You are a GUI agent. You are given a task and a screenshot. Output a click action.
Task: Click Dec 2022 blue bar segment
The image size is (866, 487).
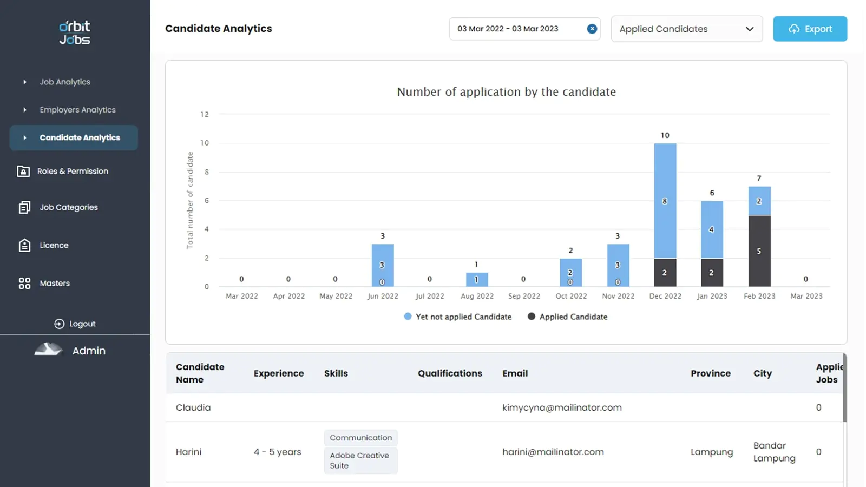click(665, 201)
